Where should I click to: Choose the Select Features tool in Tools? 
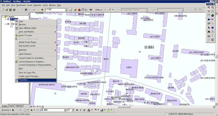[209, 24]
